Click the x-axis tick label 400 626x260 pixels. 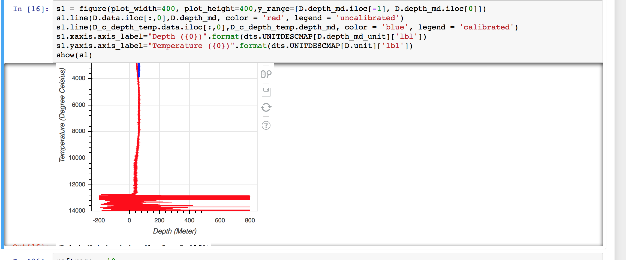click(189, 220)
